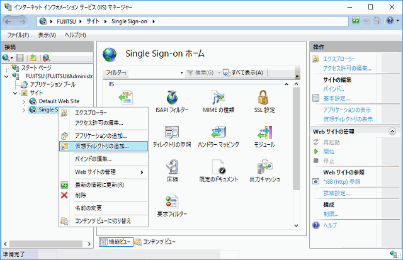Choose コンテンツ ビューに切り替え in context menu
This screenshot has width=403, height=260.
pos(103,221)
